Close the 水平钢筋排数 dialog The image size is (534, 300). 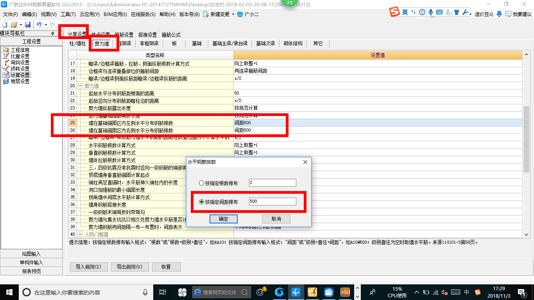305,162
